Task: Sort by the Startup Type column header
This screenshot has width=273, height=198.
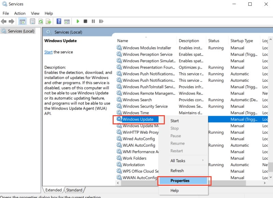Action: click(x=244, y=41)
